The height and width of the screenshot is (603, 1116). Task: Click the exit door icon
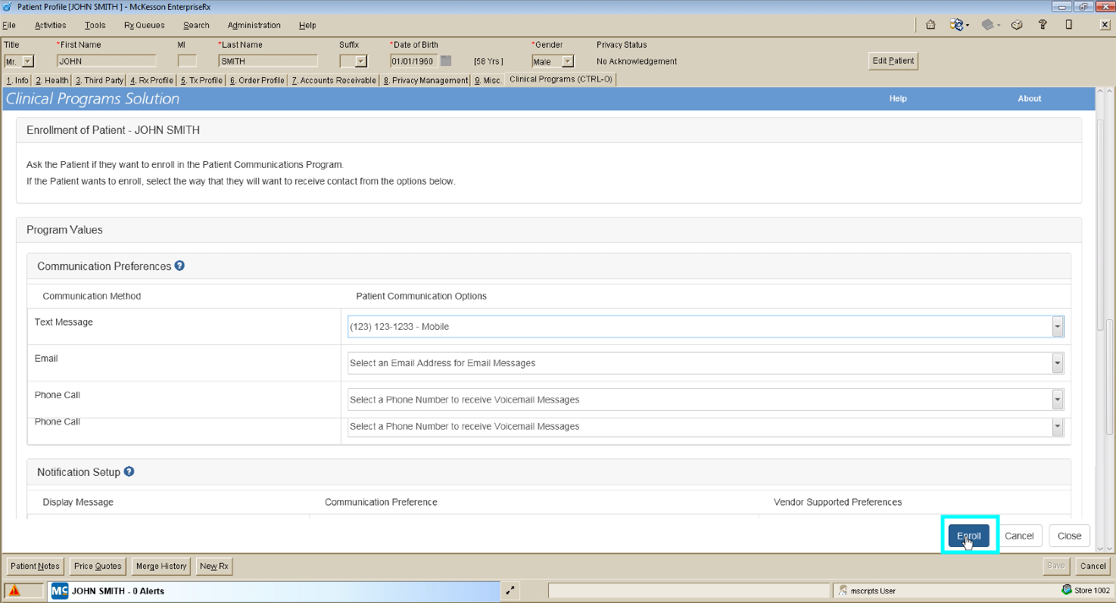[1068, 25]
